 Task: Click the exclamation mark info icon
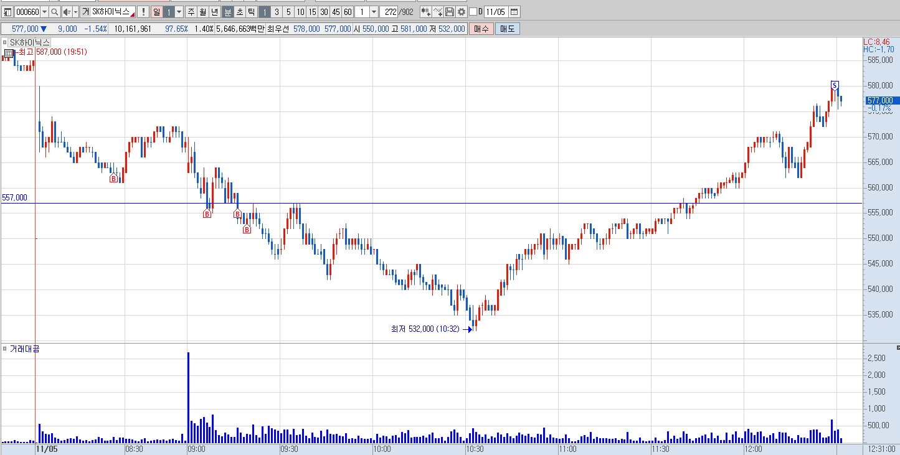pyautogui.click(x=143, y=12)
